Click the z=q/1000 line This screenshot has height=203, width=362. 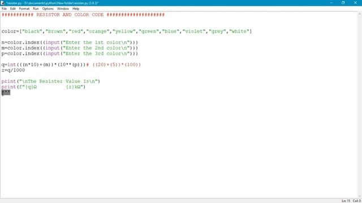click(x=13, y=70)
